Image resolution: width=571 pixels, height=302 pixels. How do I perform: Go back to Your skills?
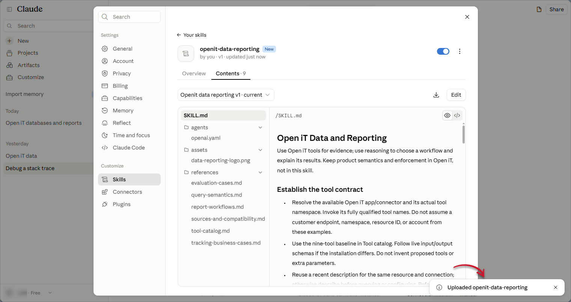[191, 35]
